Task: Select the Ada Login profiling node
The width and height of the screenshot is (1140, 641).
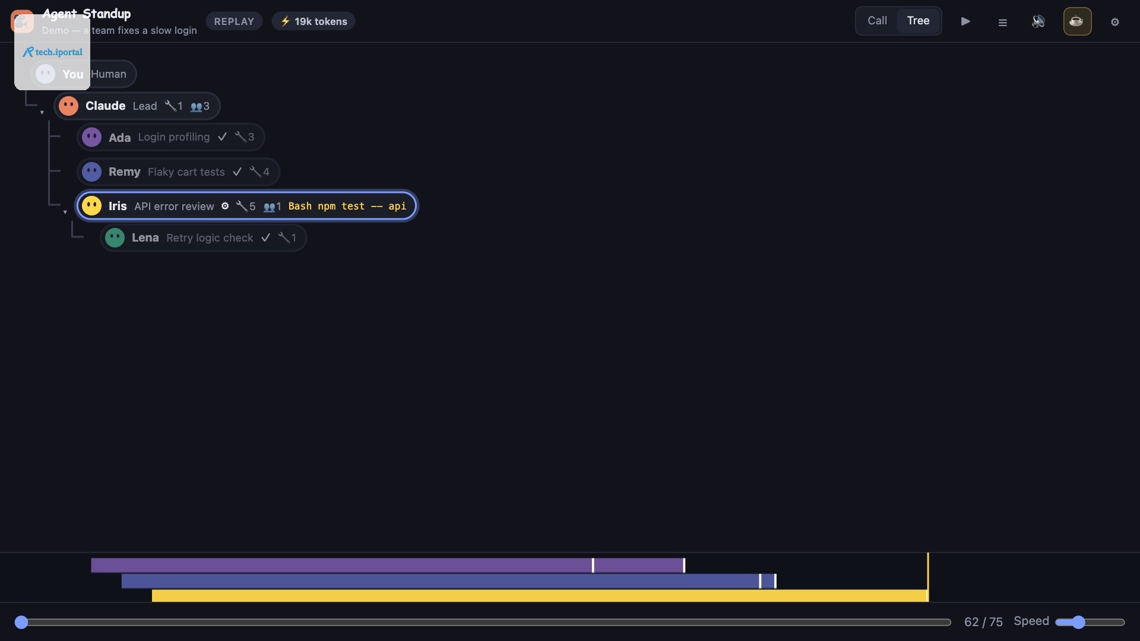Action: pos(170,137)
